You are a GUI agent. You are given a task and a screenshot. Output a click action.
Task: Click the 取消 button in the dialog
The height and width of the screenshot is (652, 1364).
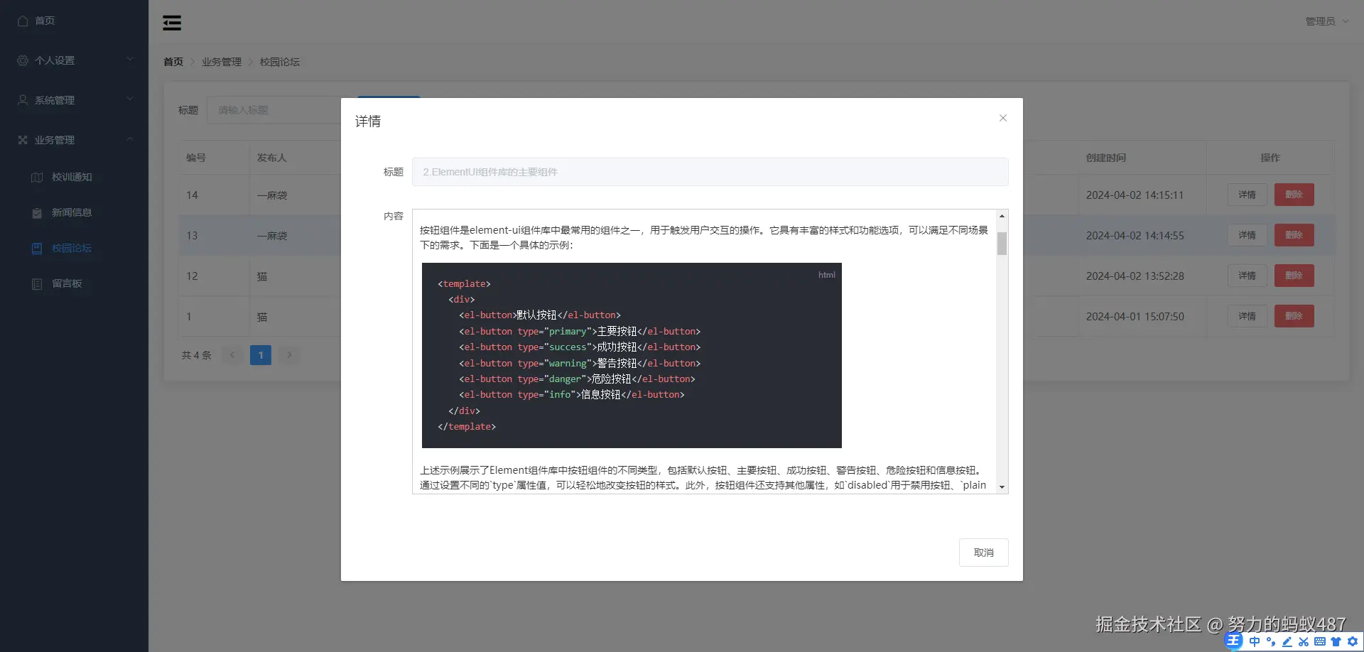pos(984,552)
